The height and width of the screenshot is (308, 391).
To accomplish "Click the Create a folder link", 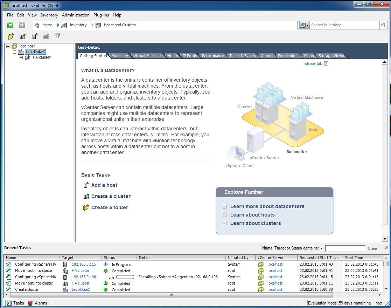I will (110, 207).
